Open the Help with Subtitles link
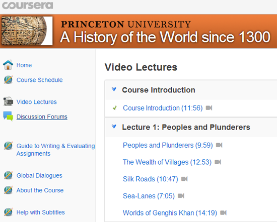 (x=41, y=212)
